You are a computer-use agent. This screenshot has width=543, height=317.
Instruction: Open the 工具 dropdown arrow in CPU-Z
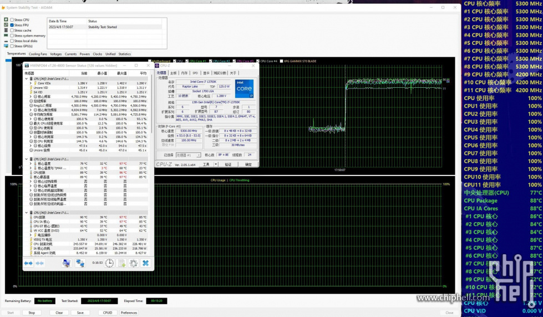click(216, 164)
